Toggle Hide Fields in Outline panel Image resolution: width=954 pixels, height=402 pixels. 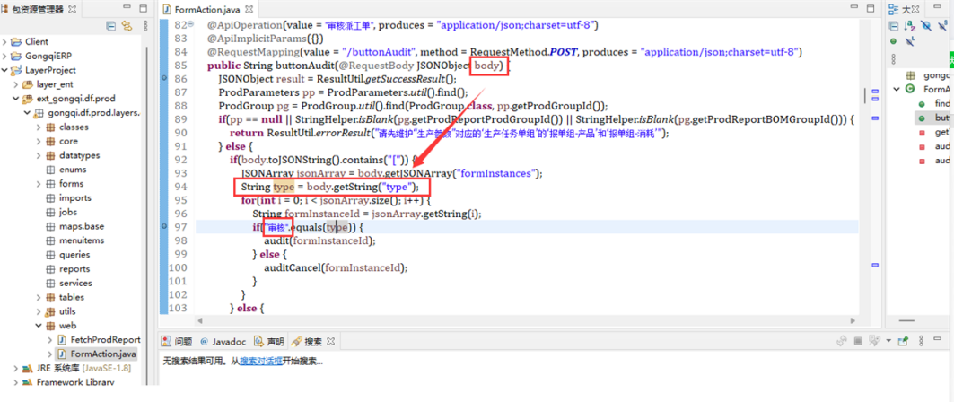pos(924,25)
